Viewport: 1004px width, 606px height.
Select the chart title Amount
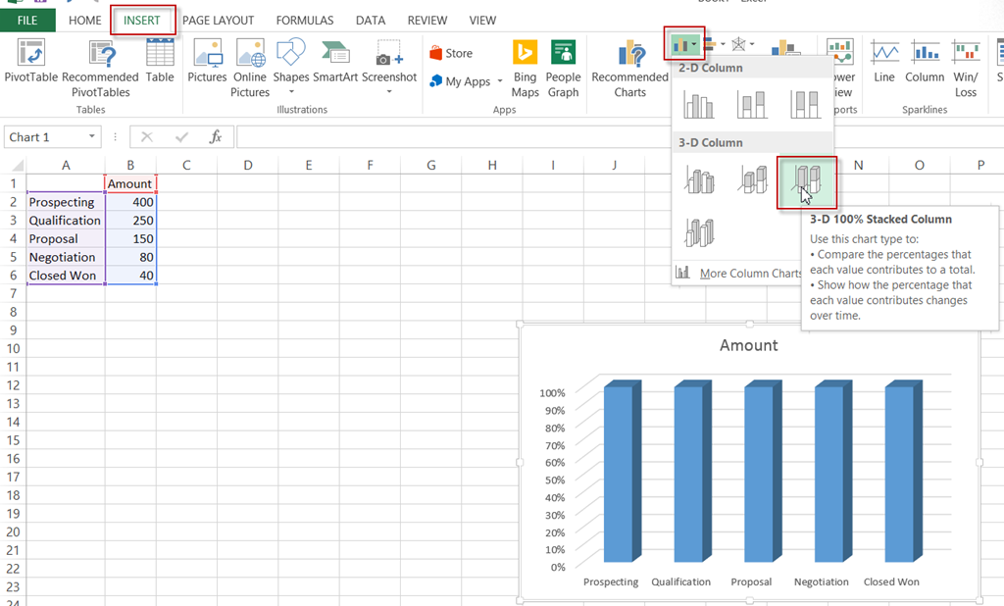tap(748, 345)
